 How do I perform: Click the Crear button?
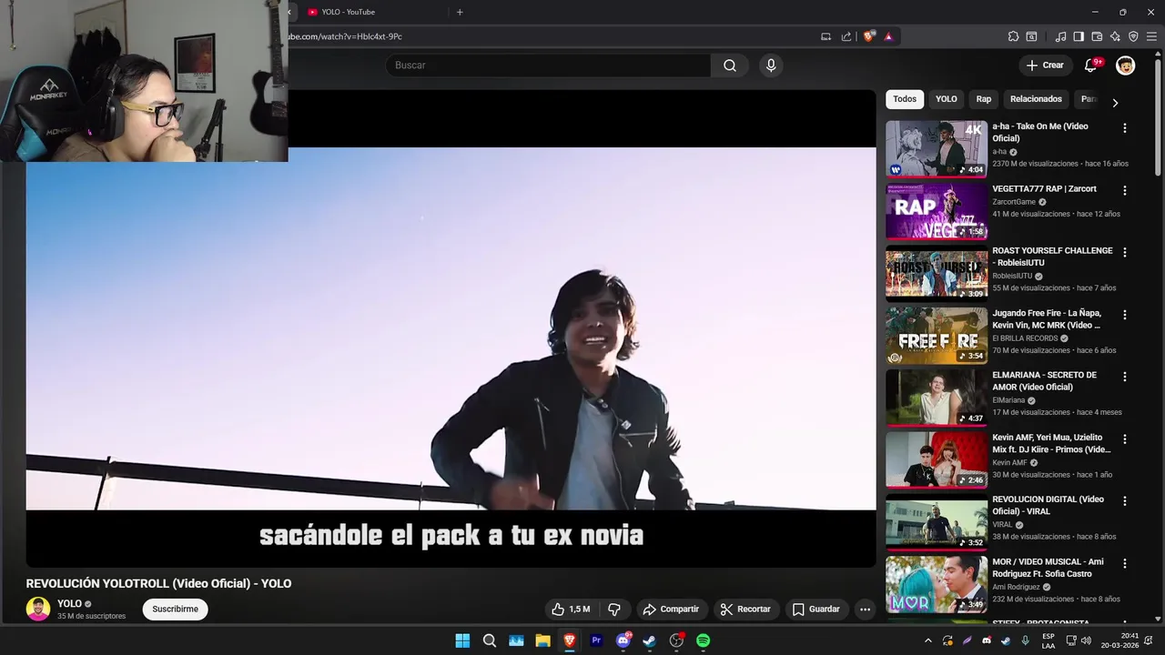1044,65
